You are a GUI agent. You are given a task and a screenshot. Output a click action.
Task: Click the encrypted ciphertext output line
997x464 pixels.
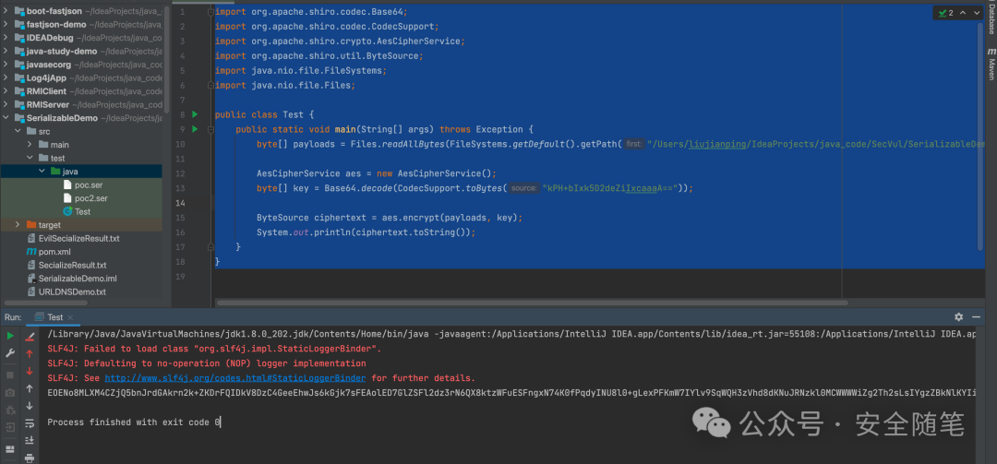(511, 393)
